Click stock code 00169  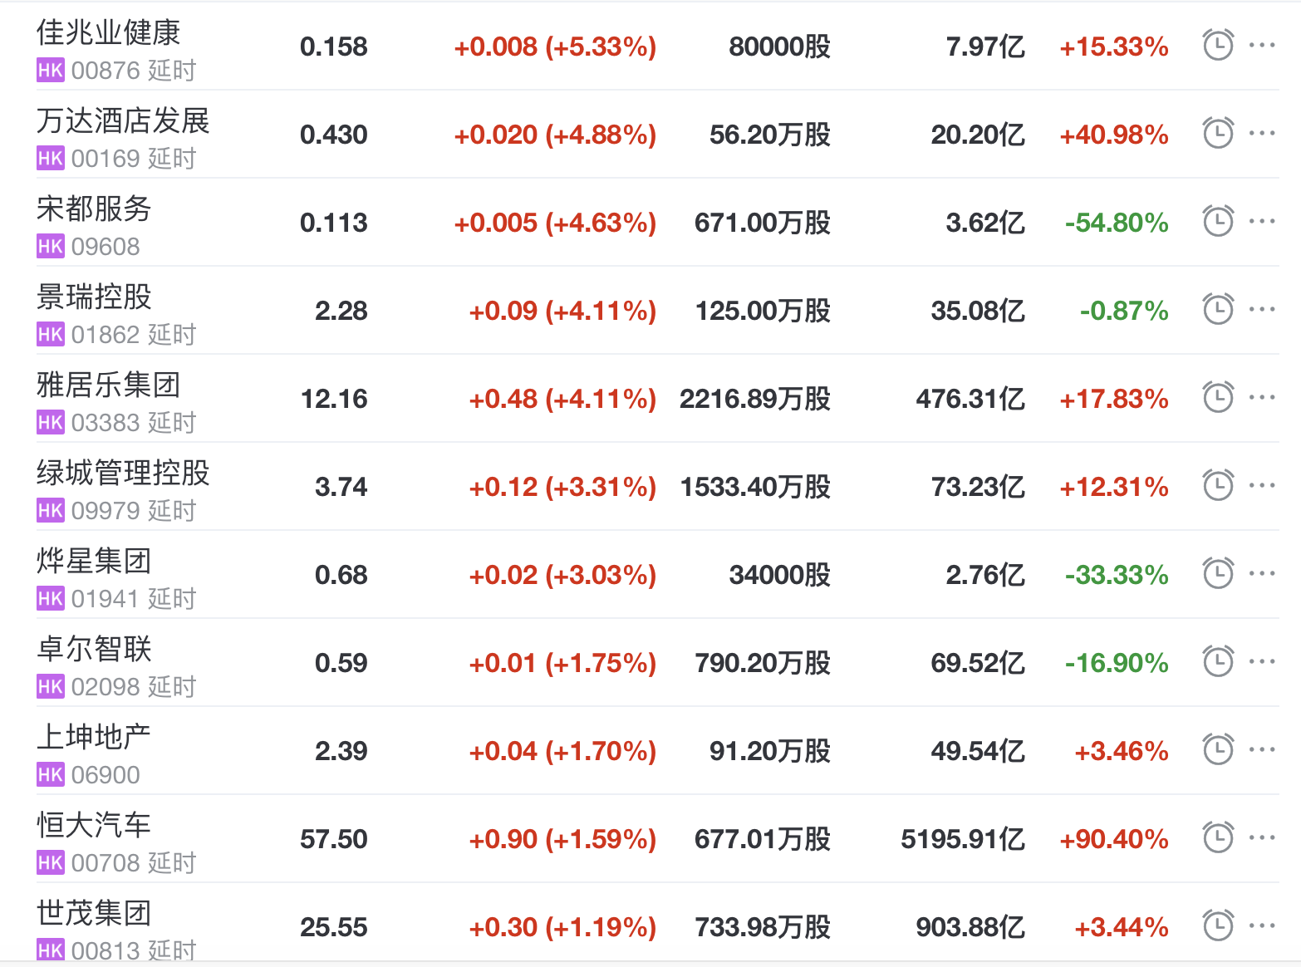coord(106,159)
